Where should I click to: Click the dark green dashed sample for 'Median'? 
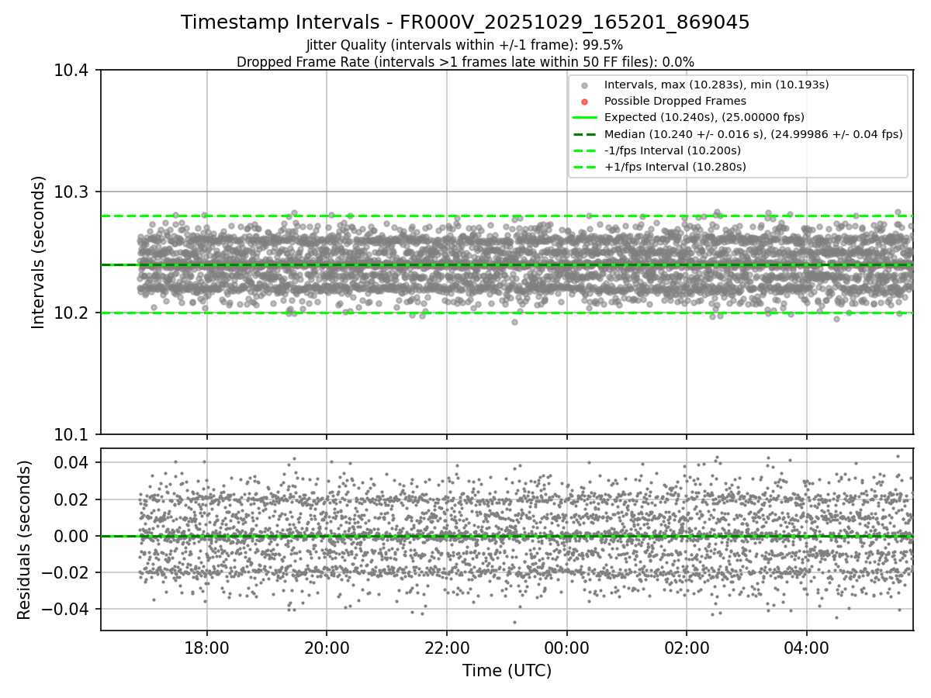(585, 134)
